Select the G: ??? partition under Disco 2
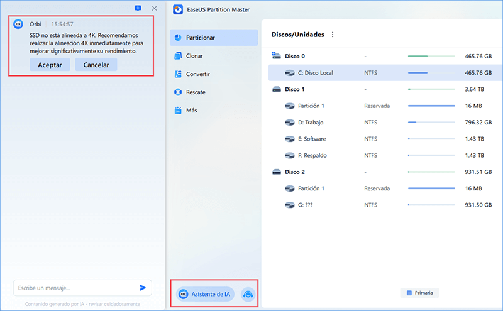Screen dimensions: 503x311 coord(307,205)
